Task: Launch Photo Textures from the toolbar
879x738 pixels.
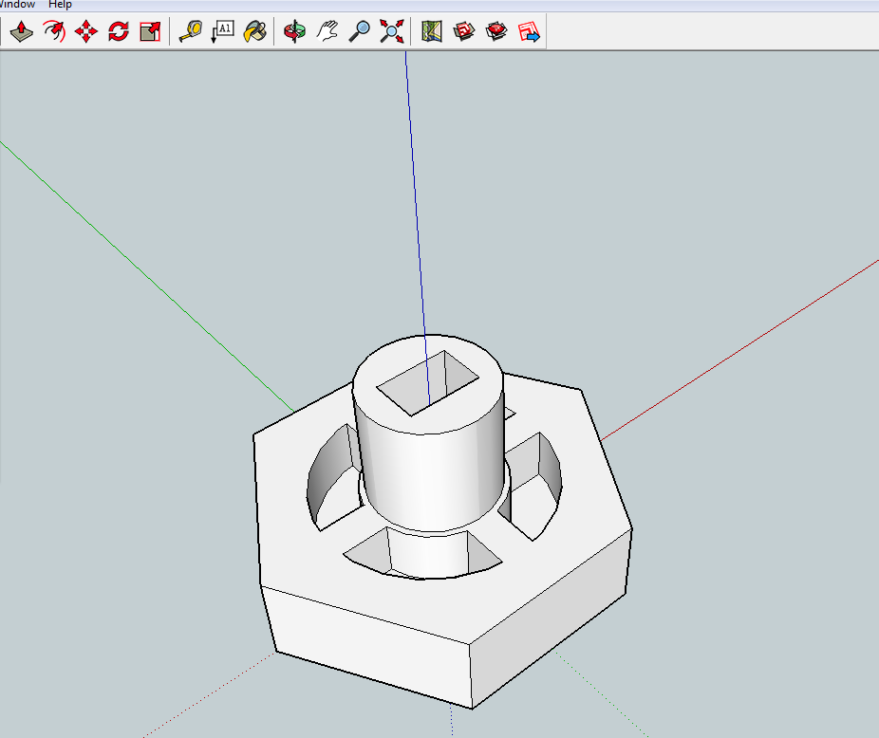Action: (x=496, y=30)
